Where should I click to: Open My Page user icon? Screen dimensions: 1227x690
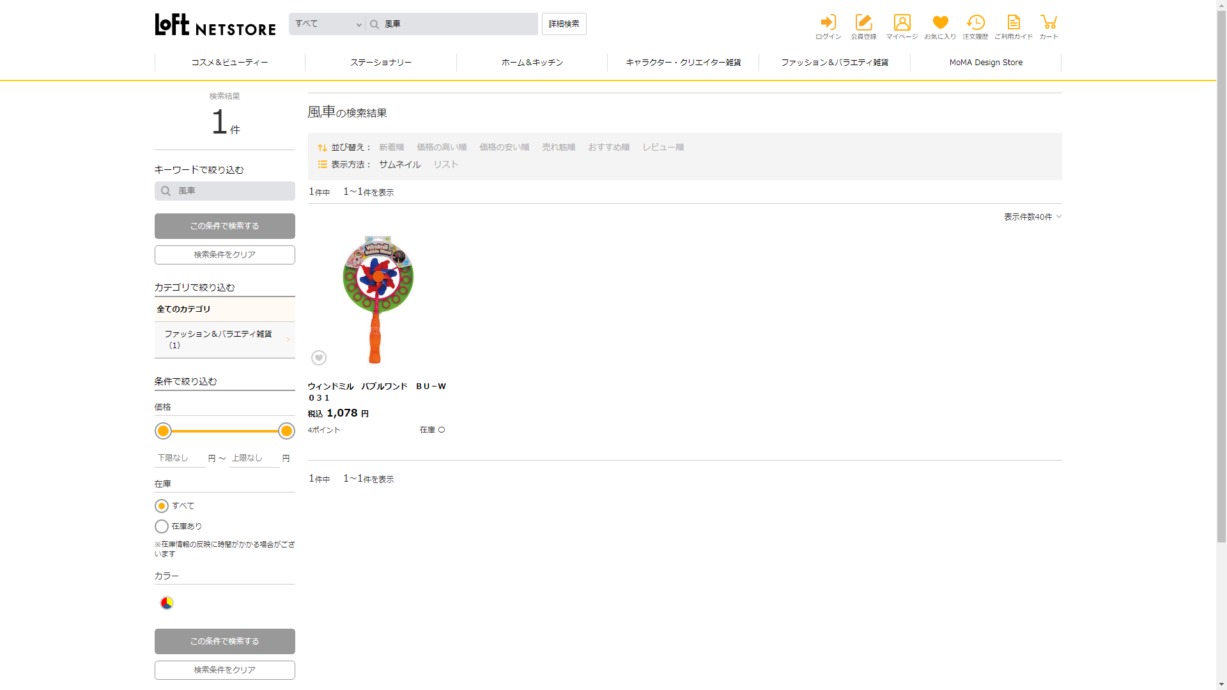tap(902, 23)
